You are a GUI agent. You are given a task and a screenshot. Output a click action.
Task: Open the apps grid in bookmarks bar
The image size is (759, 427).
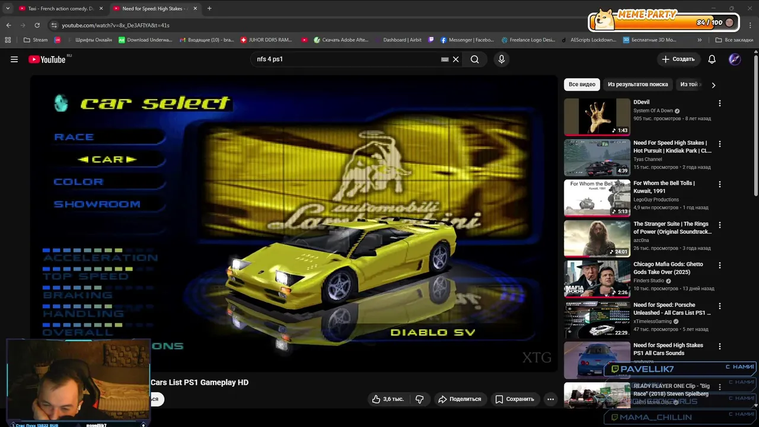(8, 40)
